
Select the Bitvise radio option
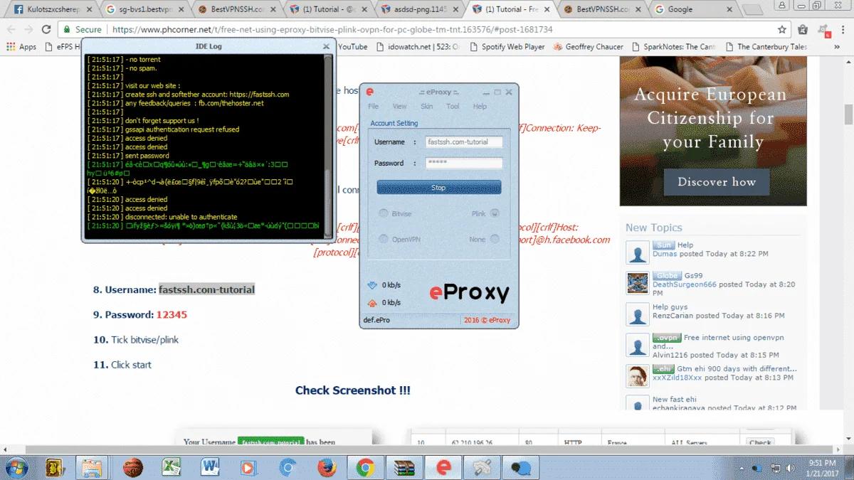point(384,213)
